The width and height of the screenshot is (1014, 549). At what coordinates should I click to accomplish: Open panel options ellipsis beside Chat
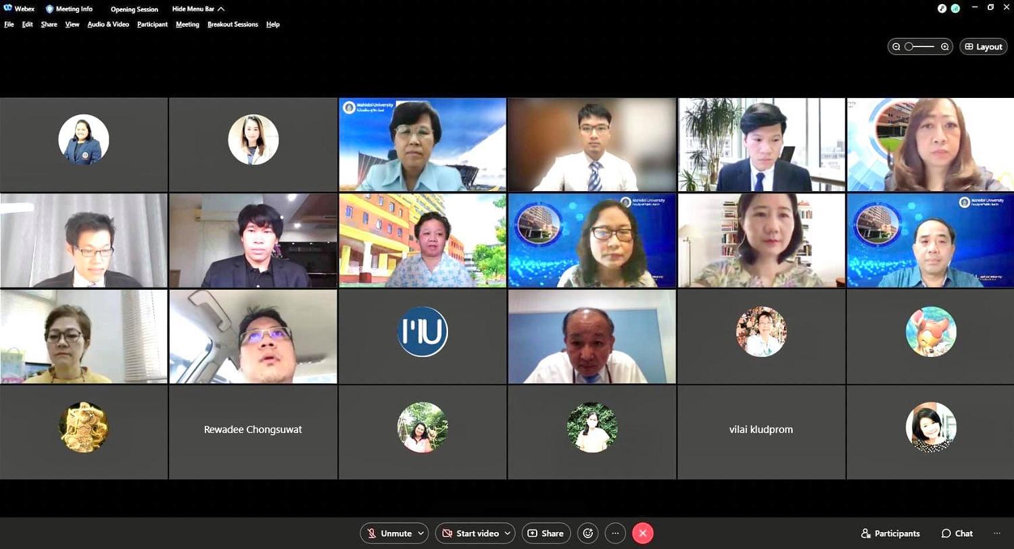997,533
